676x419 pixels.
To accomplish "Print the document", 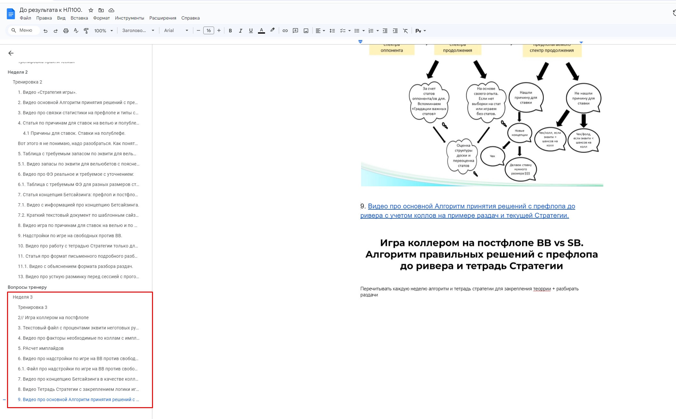I will click(66, 31).
